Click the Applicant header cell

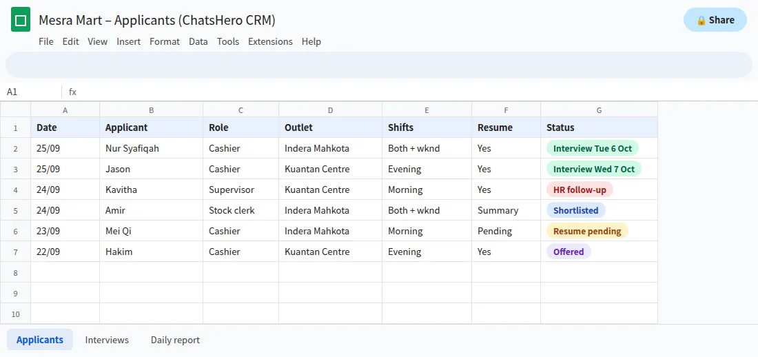[x=152, y=127]
